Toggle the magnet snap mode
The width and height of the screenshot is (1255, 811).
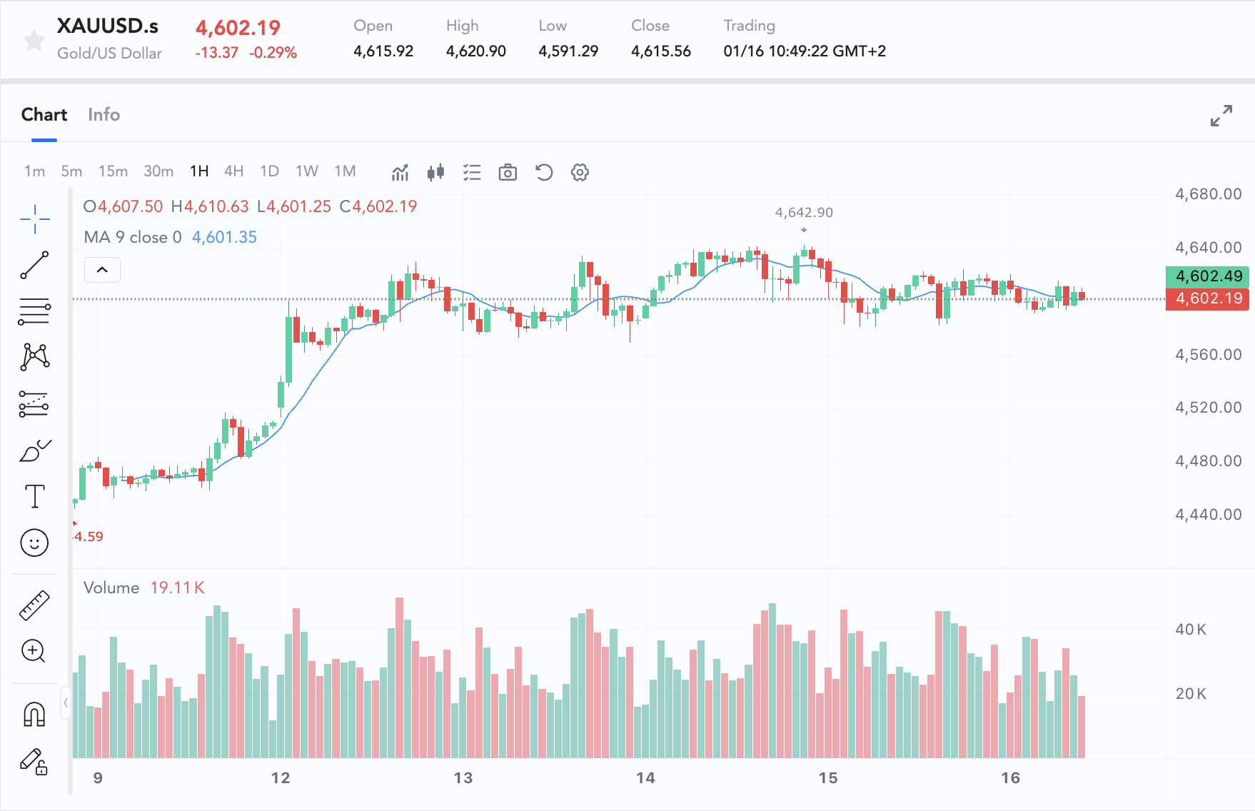(x=34, y=714)
